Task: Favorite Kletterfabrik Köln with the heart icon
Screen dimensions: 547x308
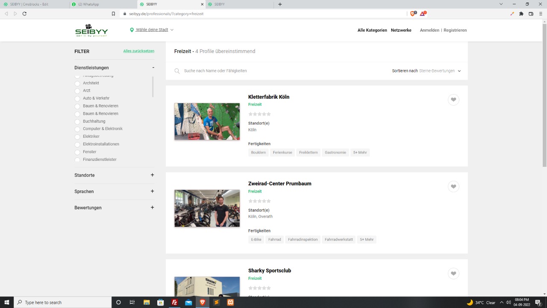Action: (x=453, y=100)
